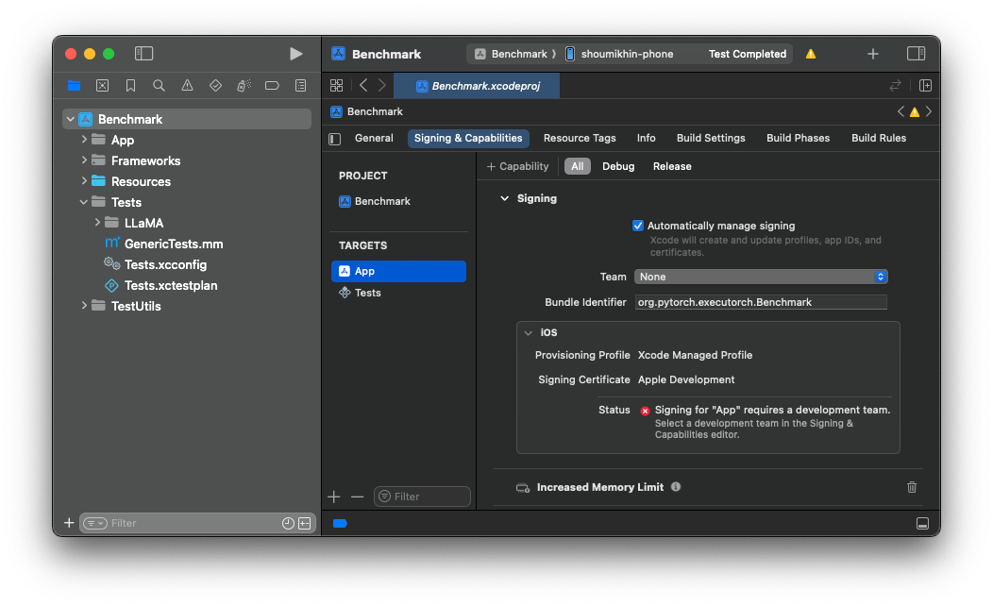
Task: Expand the Frameworks folder in navigator
Action: coord(85,160)
